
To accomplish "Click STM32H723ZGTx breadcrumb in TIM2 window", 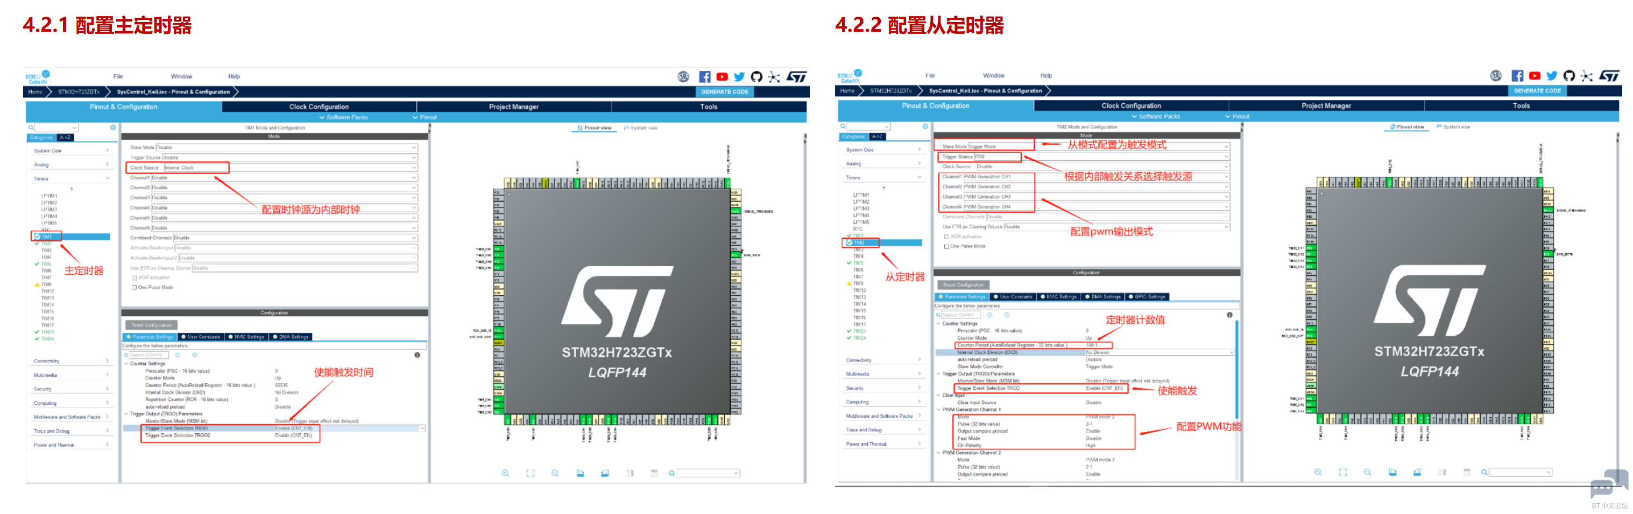I will [890, 91].
